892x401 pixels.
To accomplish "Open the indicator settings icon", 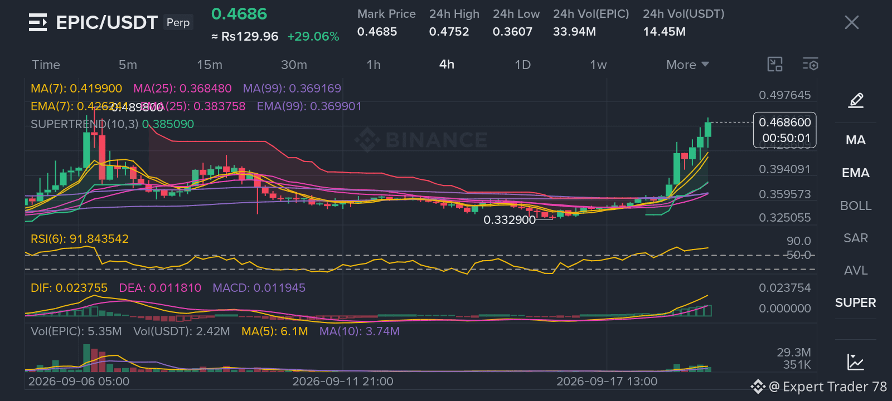I will [811, 65].
